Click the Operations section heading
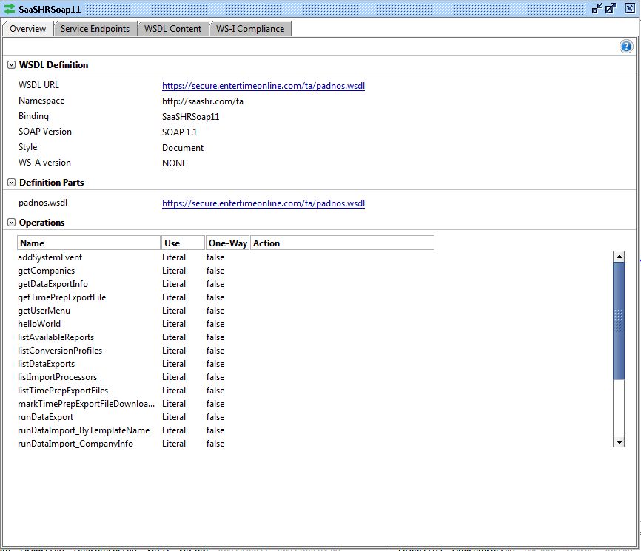641x551 pixels. point(41,223)
